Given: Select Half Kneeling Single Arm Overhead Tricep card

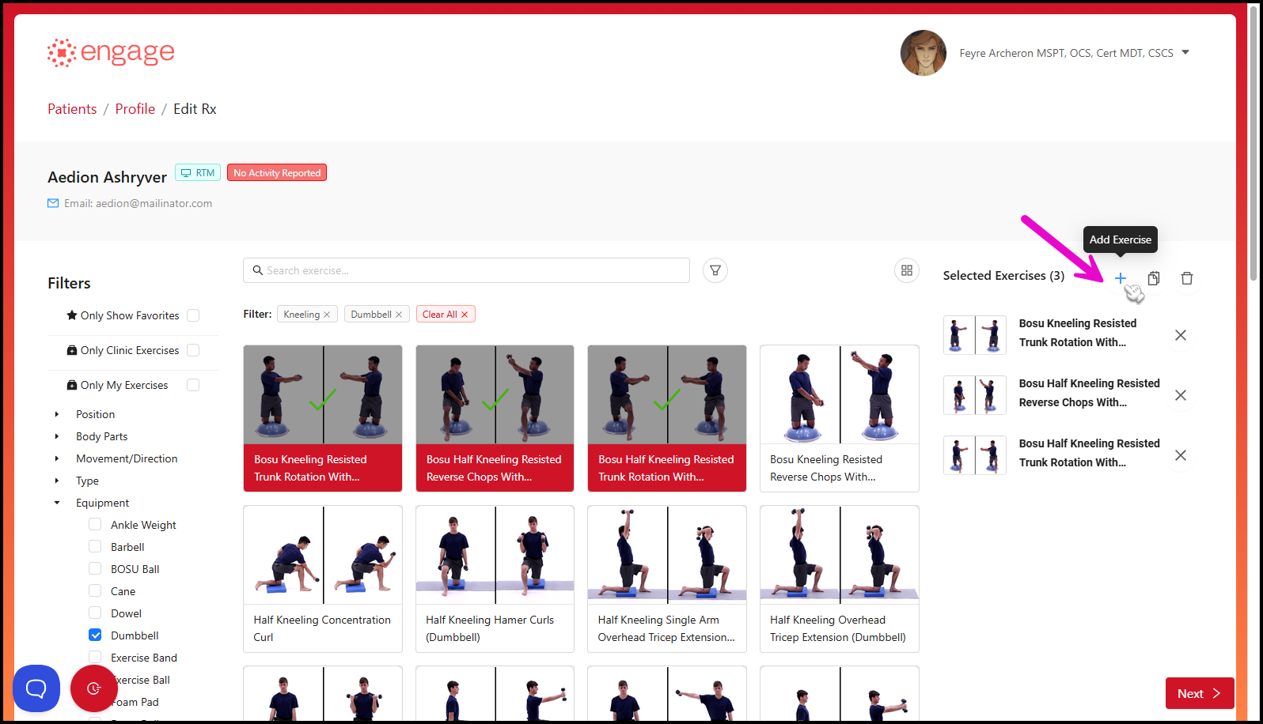Looking at the screenshot, I should pyautogui.click(x=667, y=579).
